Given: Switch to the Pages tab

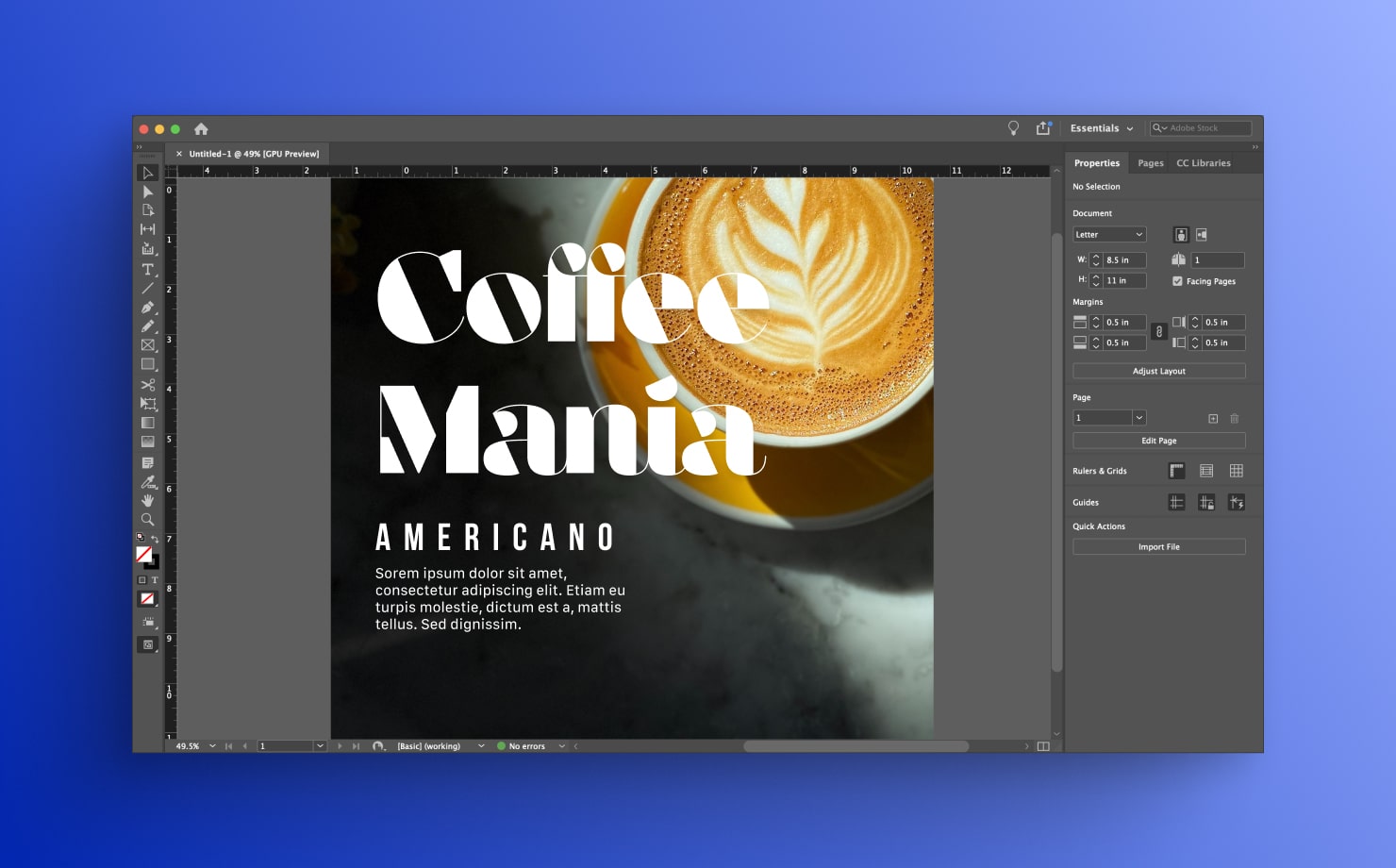Looking at the screenshot, I should coord(1150,162).
